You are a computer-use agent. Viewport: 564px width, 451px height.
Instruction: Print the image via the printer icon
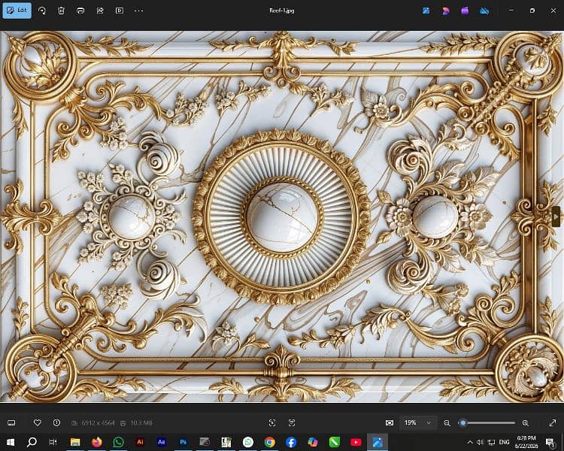(x=80, y=11)
